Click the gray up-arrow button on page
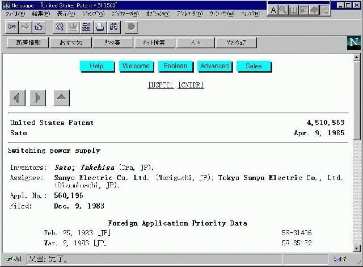363x267 pixels. pyautogui.click(x=61, y=98)
